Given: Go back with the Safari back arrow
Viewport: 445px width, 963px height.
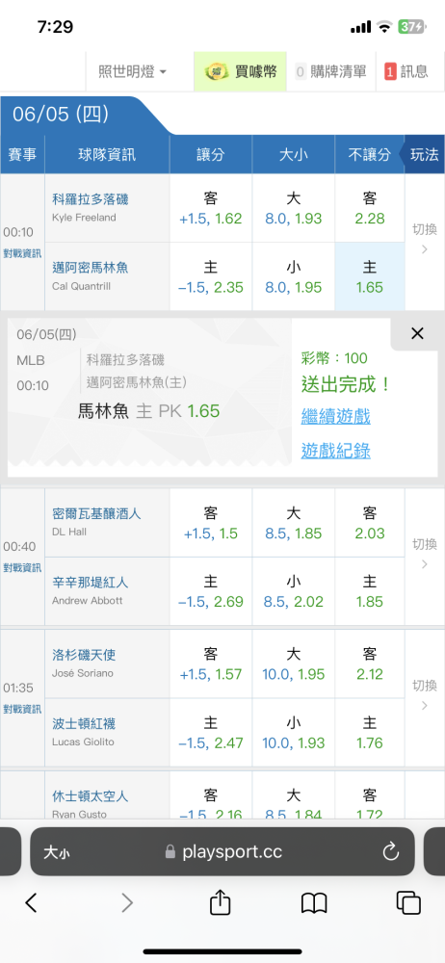Looking at the screenshot, I should point(32,902).
